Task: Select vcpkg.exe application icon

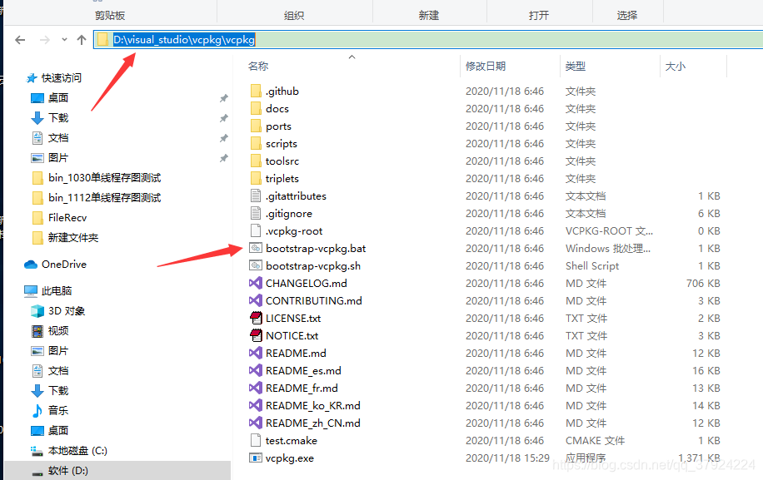Action: [x=256, y=458]
